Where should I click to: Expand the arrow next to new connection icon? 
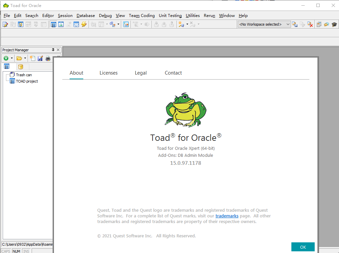(x=187, y=24)
